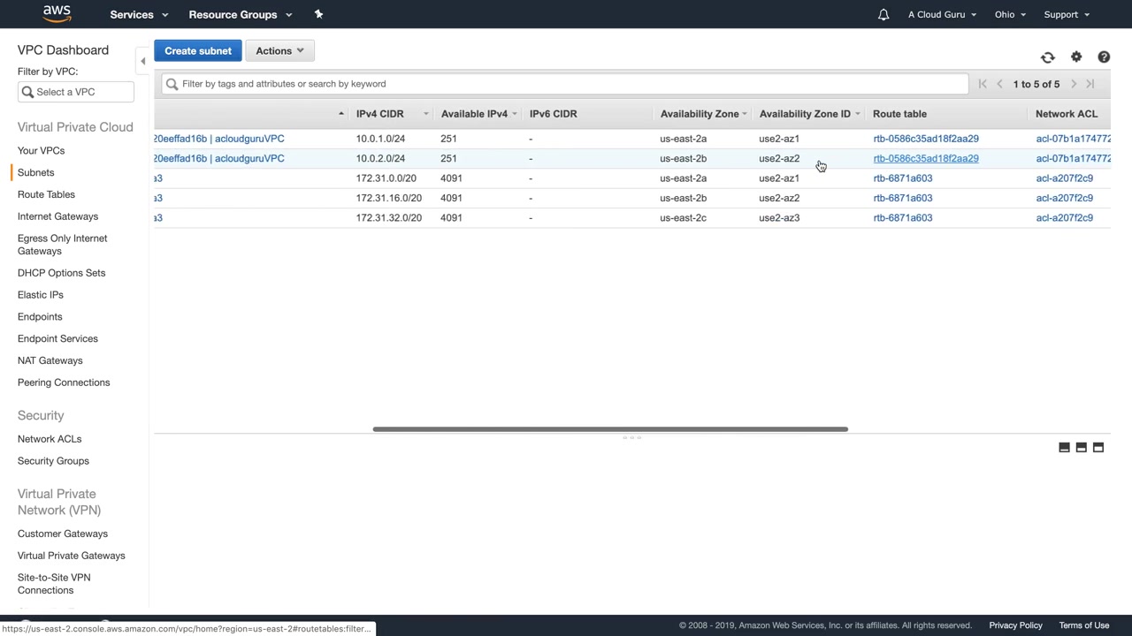Open the table settings gear

(1076, 57)
